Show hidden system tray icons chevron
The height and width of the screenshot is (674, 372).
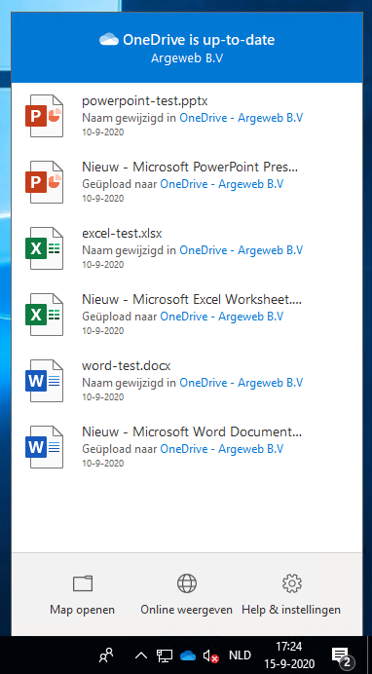[141, 655]
